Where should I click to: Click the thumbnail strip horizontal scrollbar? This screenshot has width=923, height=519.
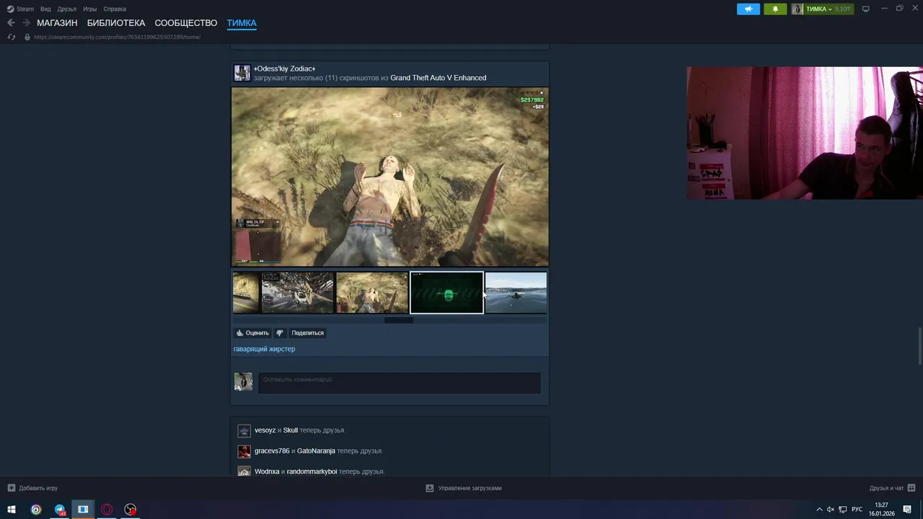coord(399,320)
